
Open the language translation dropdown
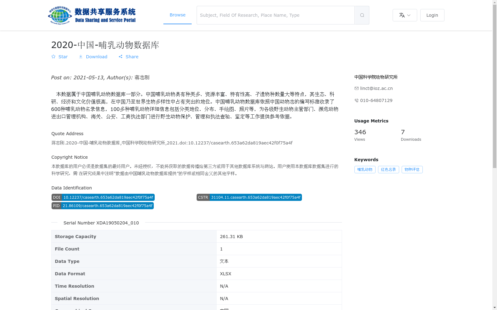pos(405,15)
